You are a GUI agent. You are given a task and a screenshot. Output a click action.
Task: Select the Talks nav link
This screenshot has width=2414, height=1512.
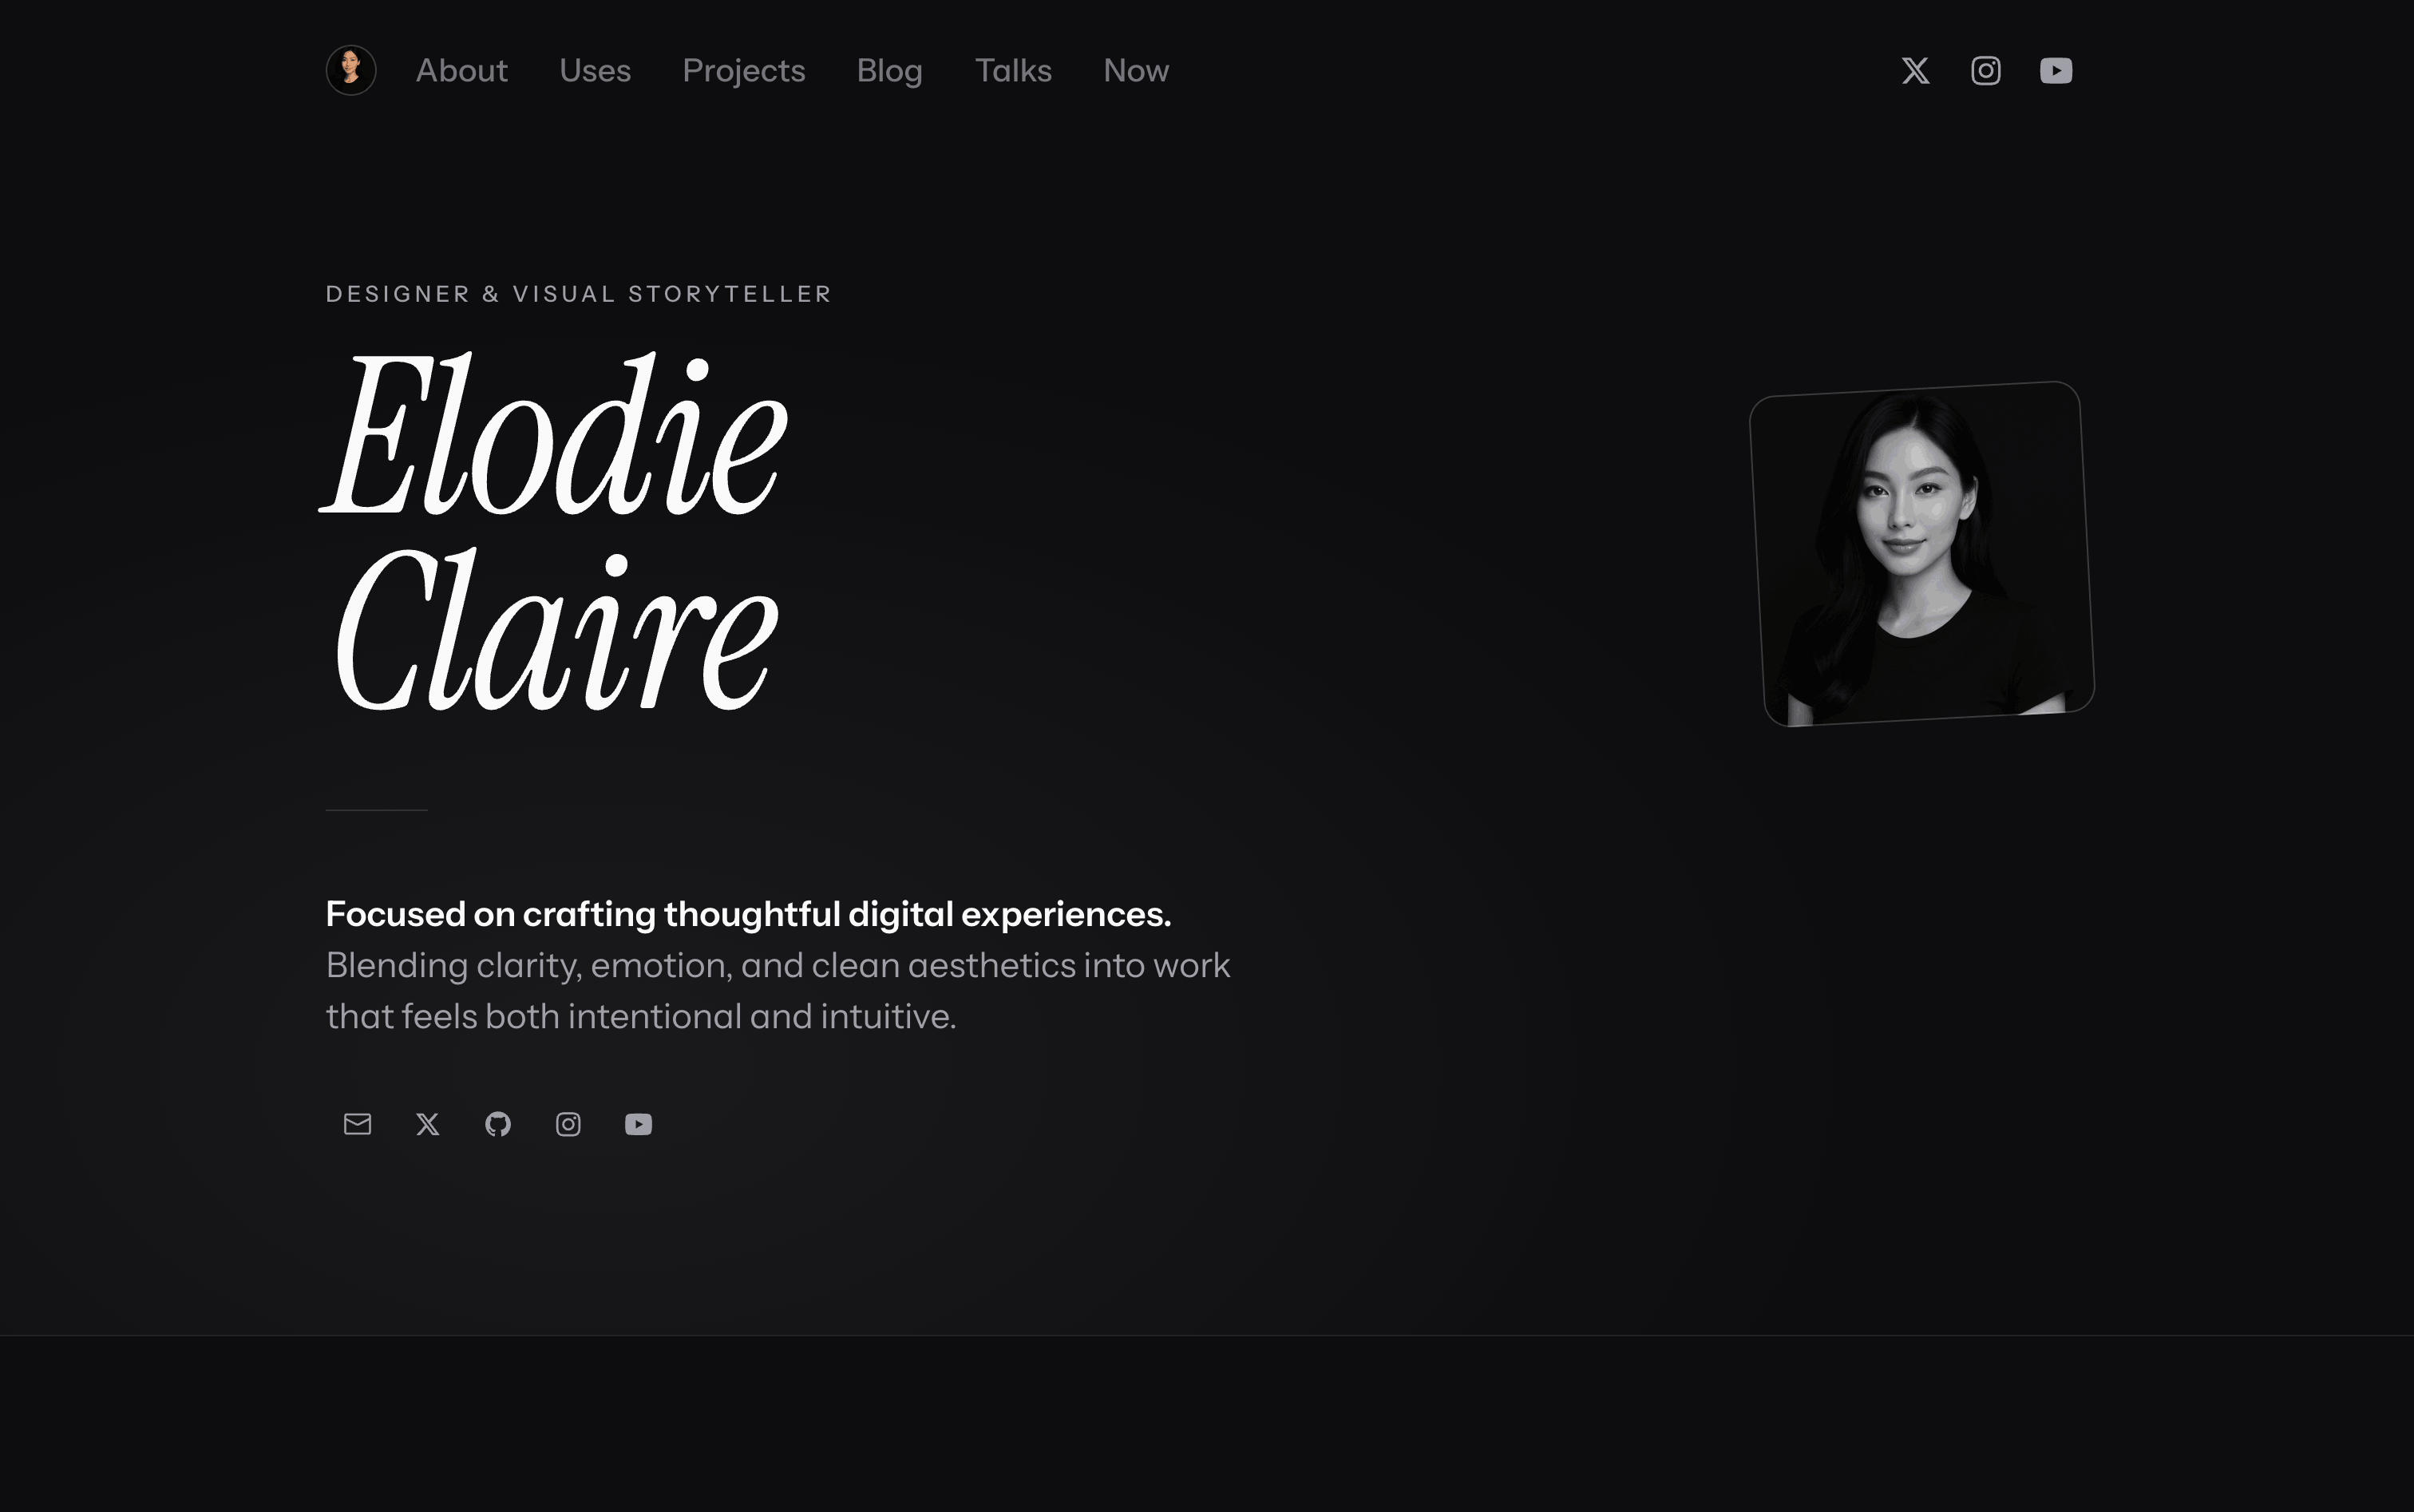[1013, 71]
